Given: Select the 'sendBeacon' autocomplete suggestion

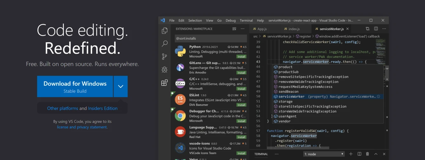Looking at the screenshot, I should [x=327, y=91].
